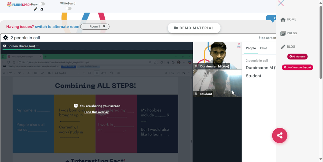
Task: Click the scrollbar down arrow
Action: [320, 159]
